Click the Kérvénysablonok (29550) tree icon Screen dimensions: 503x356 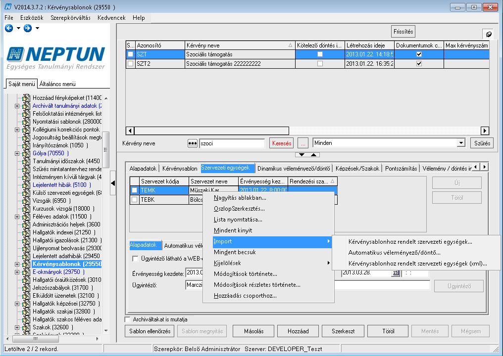point(26,264)
